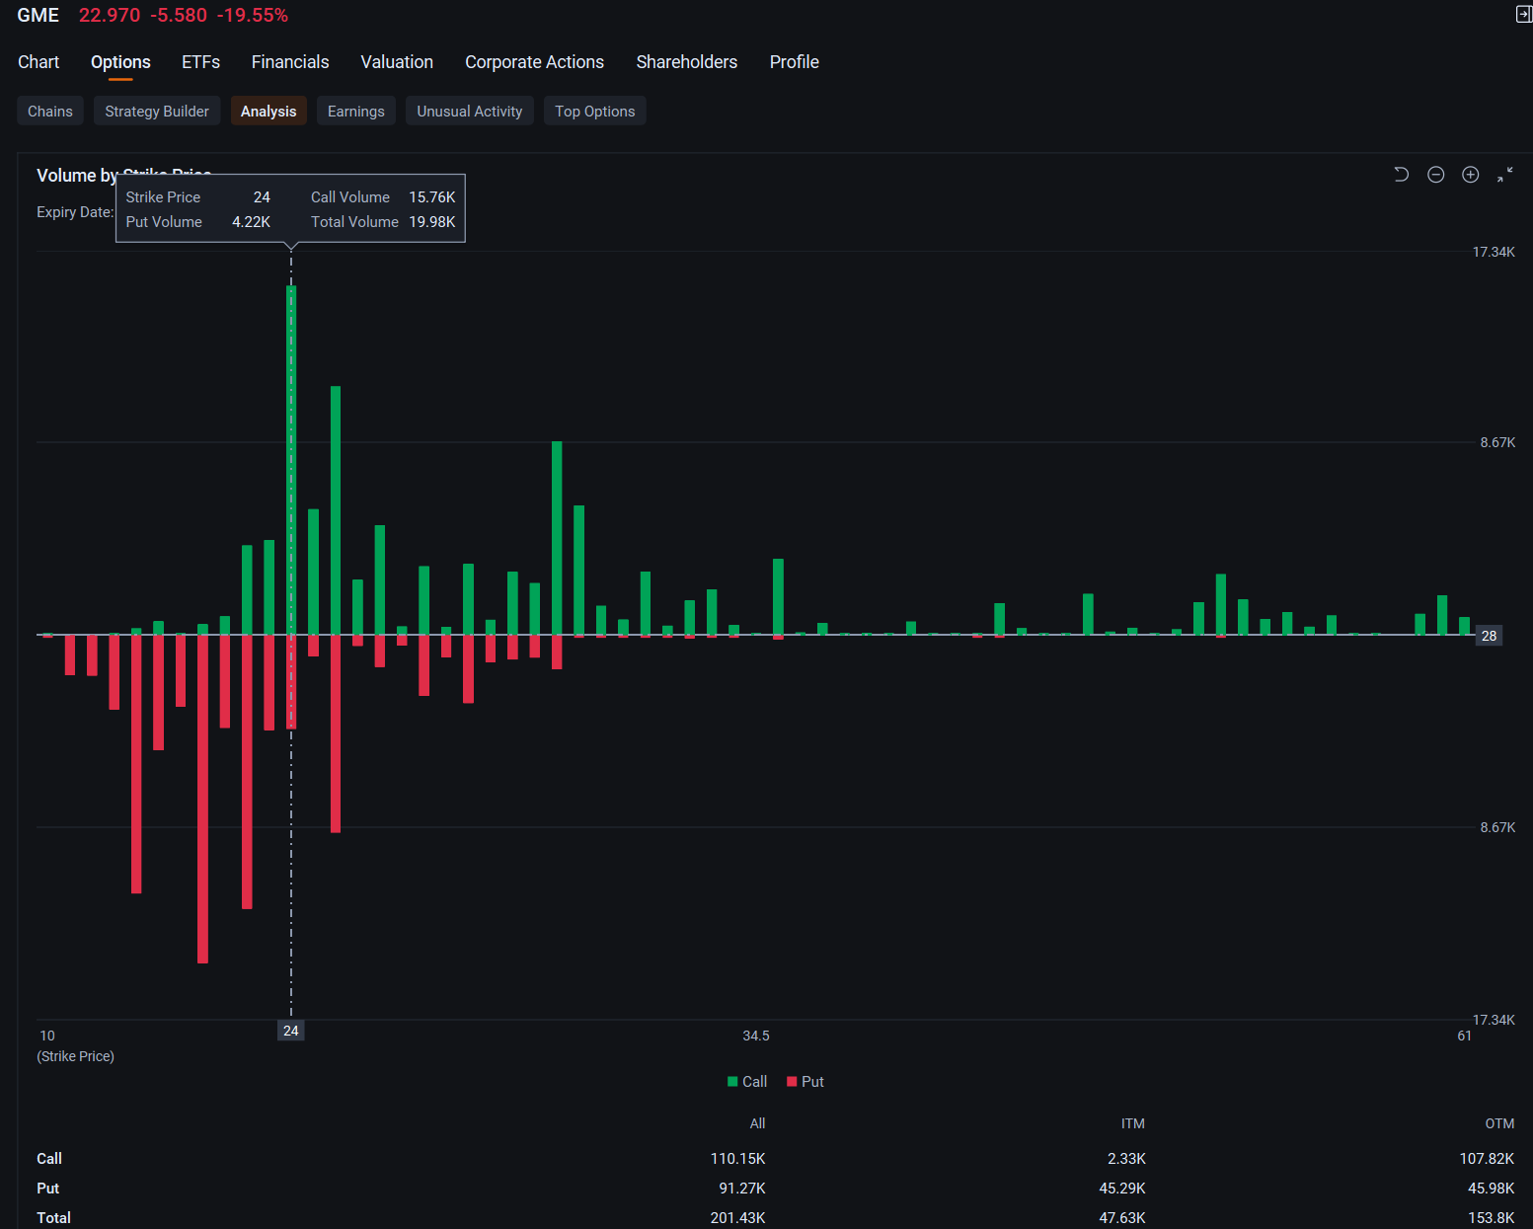This screenshot has height=1229, width=1533.
Task: Click the 28 marker on right axis
Action: click(x=1490, y=636)
